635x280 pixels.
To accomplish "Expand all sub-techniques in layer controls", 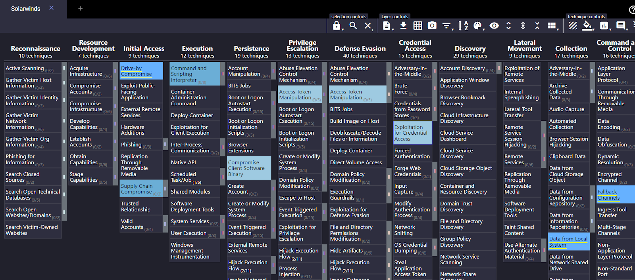I will point(508,26).
